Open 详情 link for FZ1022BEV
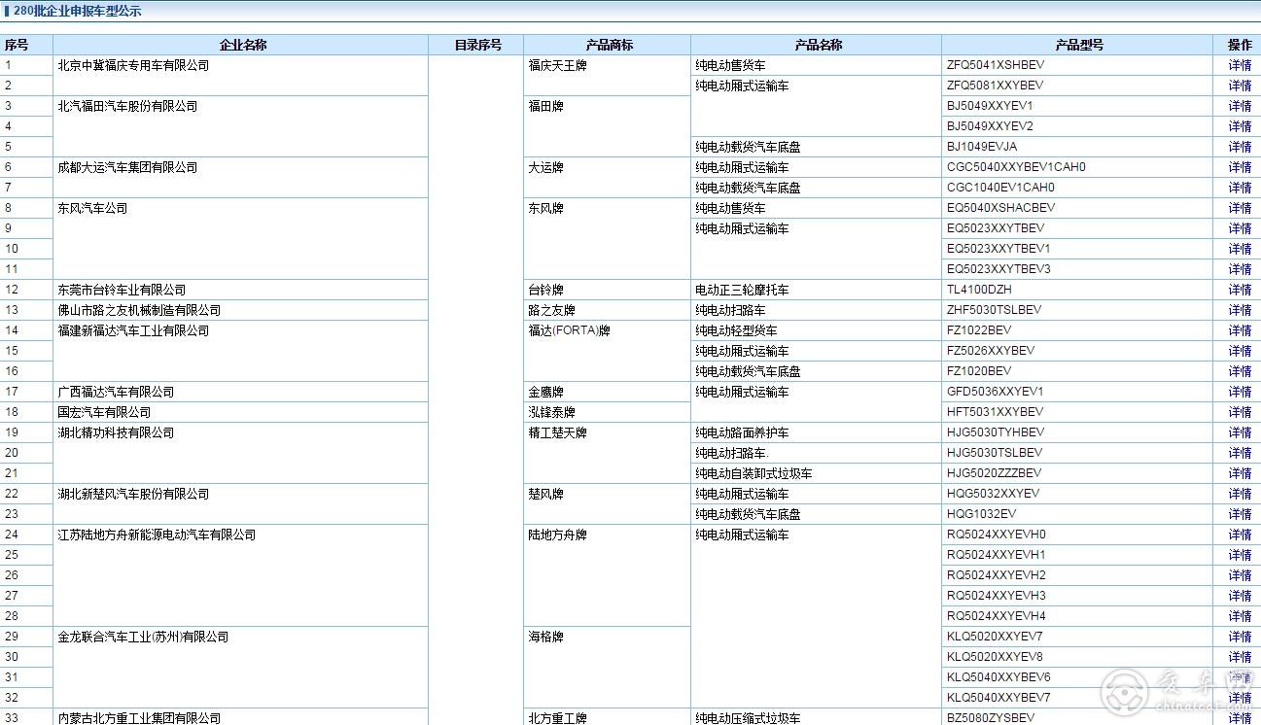1261x725 pixels. [1240, 331]
